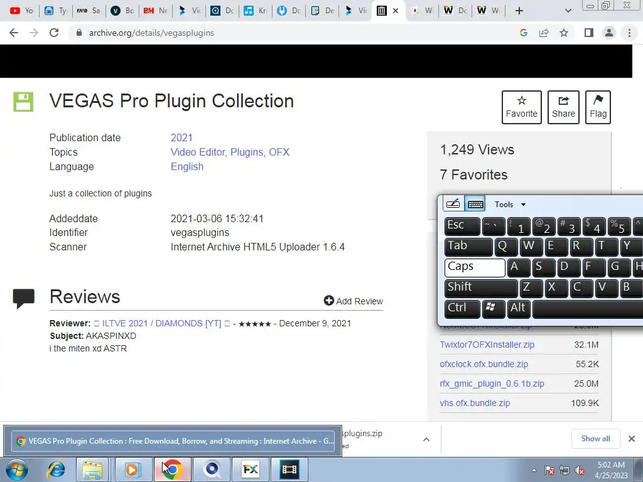Expand the tab search chevron in Chrome
The image size is (643, 482).
568,11
